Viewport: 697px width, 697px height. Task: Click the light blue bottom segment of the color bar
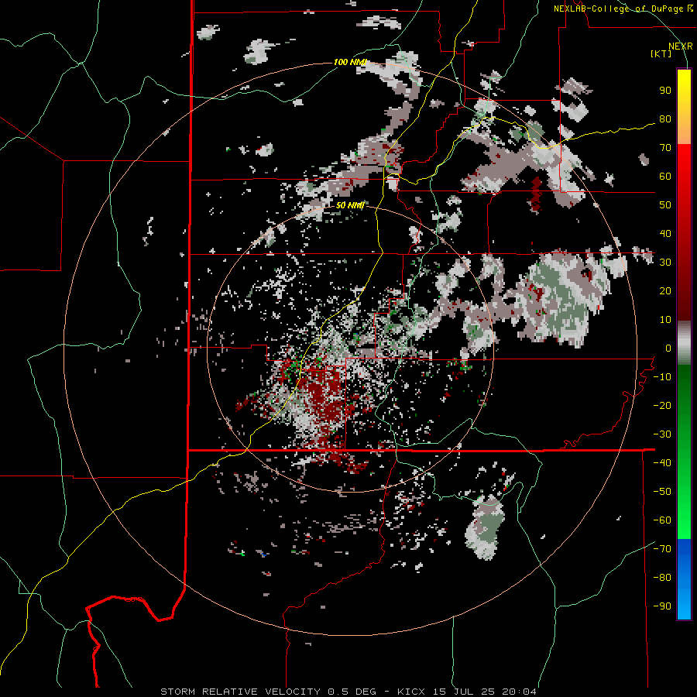[684, 605]
